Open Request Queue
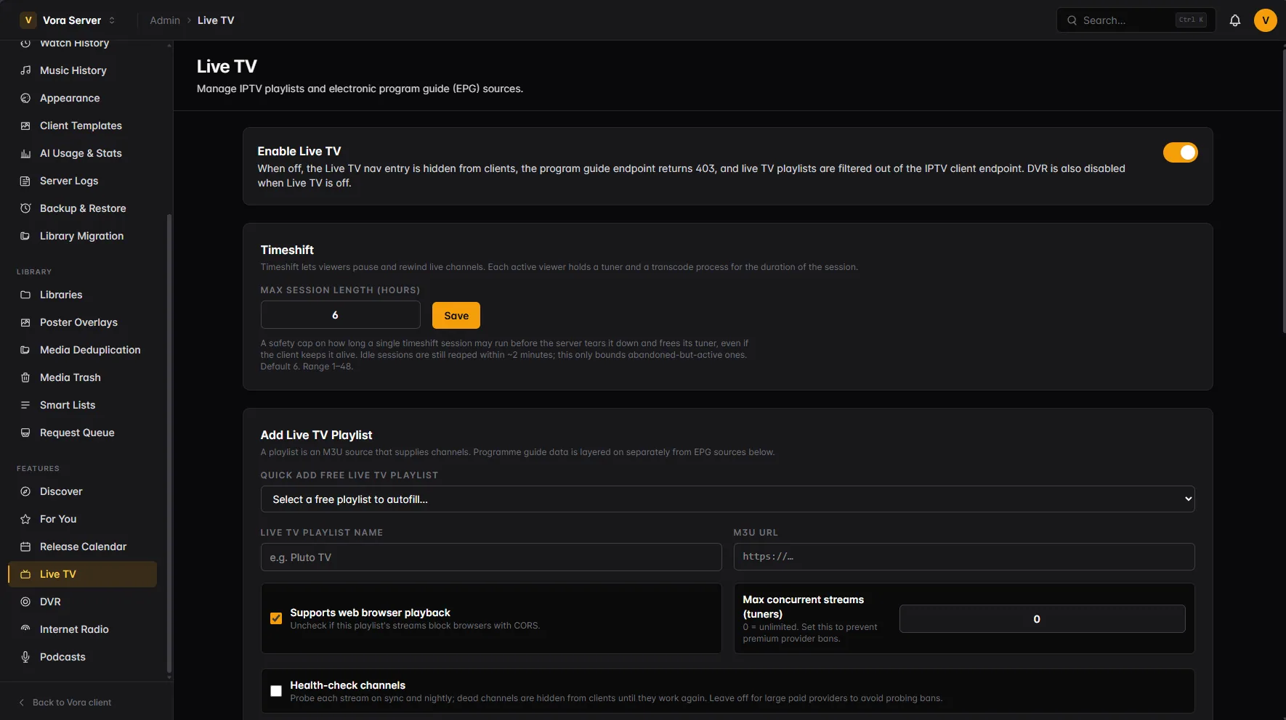Image resolution: width=1286 pixels, height=720 pixels. tap(82, 433)
